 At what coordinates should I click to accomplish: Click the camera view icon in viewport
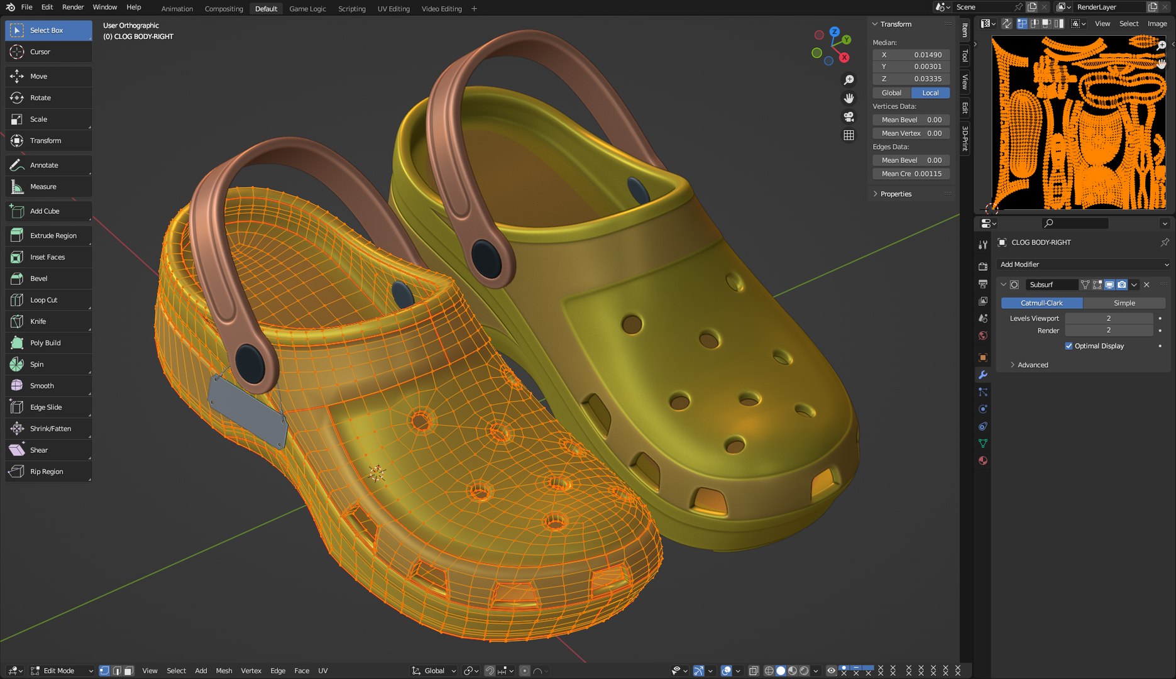pyautogui.click(x=849, y=117)
